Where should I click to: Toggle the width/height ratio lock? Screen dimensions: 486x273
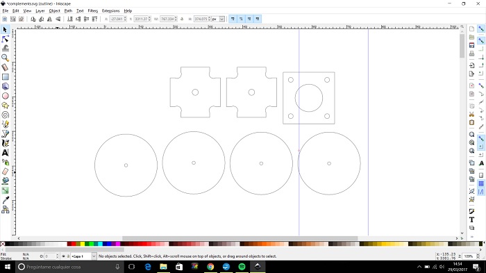tap(182, 19)
